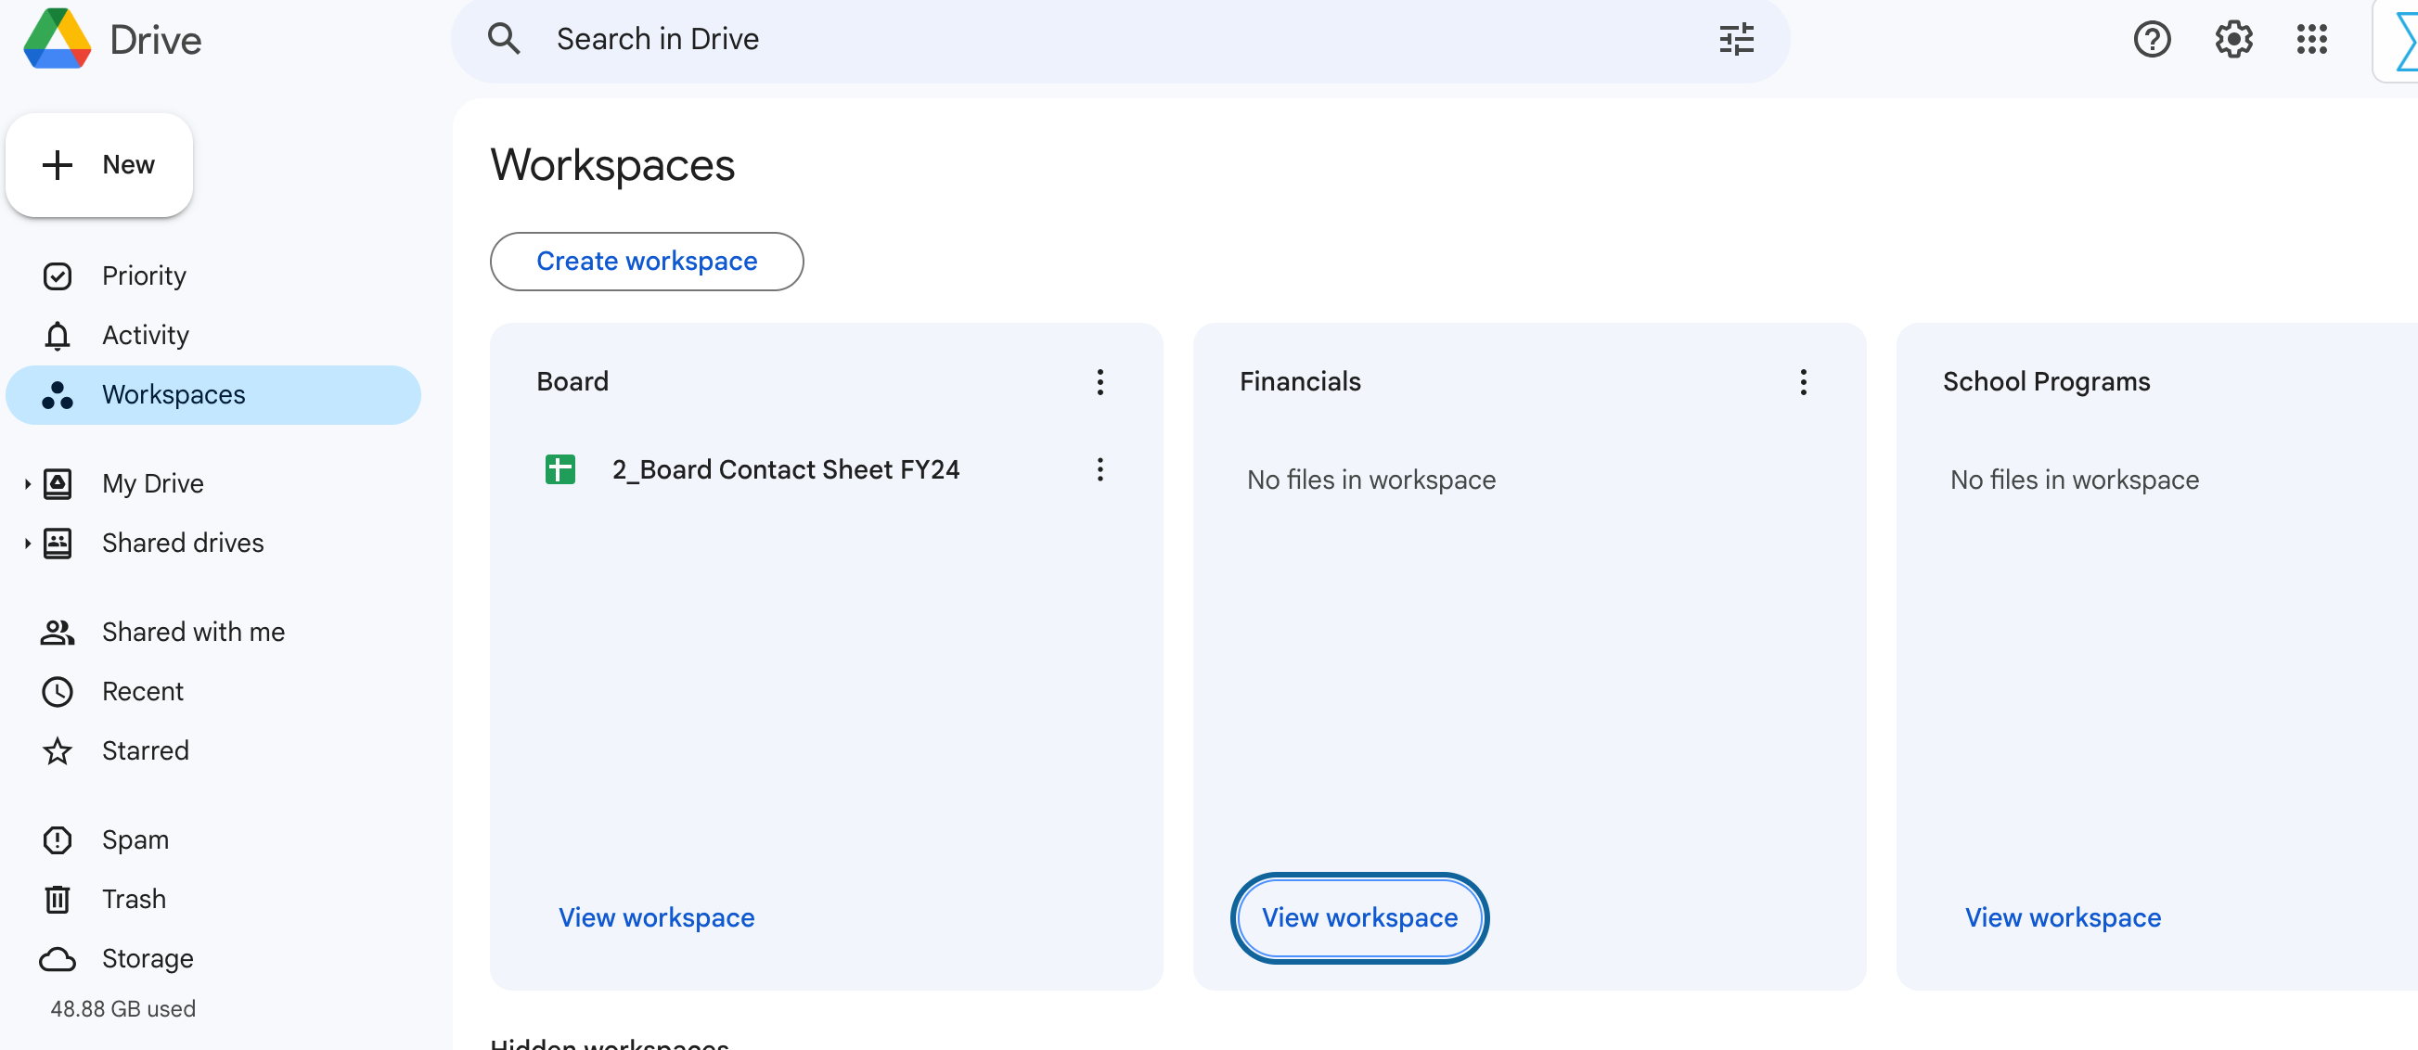Open Shared with me
This screenshot has height=1050, width=2418.
(192, 633)
